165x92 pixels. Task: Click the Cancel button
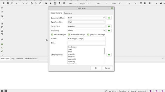(x=108, y=68)
